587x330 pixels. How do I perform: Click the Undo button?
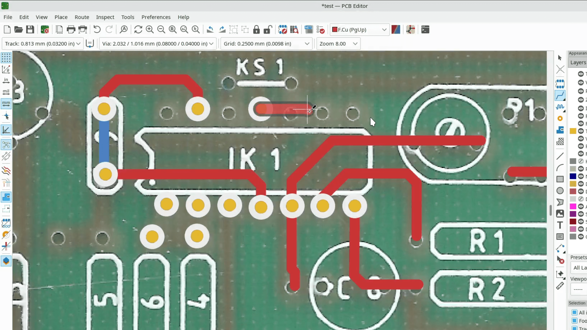[97, 29]
